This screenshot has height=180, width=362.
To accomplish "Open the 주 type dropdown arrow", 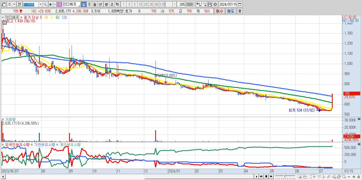I will (x=14, y=4).
